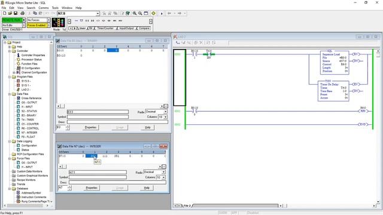
Task: Click the Open project folder icon
Action: click(x=10, y=13)
